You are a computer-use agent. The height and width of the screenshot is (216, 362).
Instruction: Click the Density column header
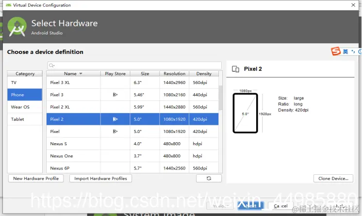pos(204,73)
